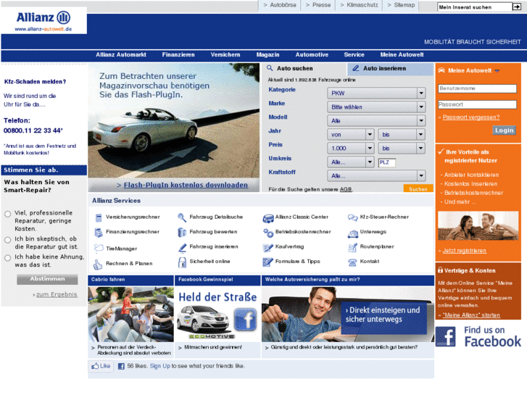
Task: Click the Sicherheit online lock icon
Action: coord(182,262)
